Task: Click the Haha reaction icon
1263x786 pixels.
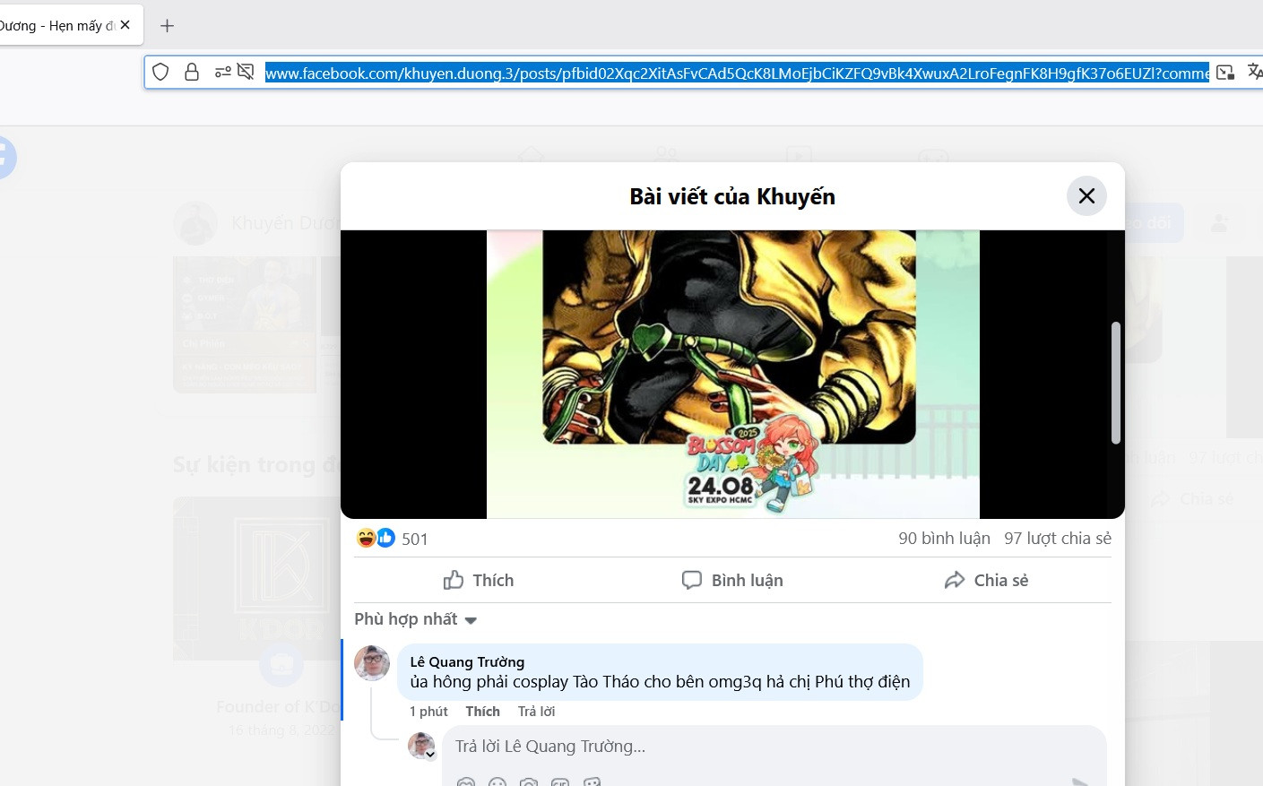Action: [366, 538]
